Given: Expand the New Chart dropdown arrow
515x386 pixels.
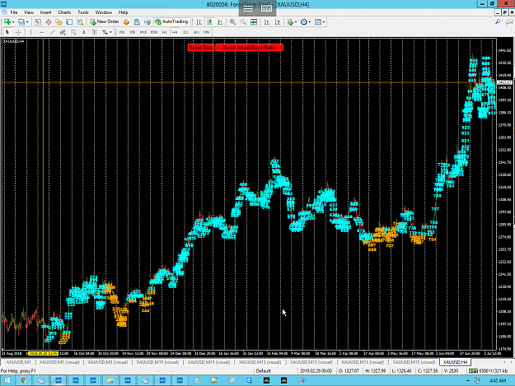Looking at the screenshot, I should click(x=13, y=22).
